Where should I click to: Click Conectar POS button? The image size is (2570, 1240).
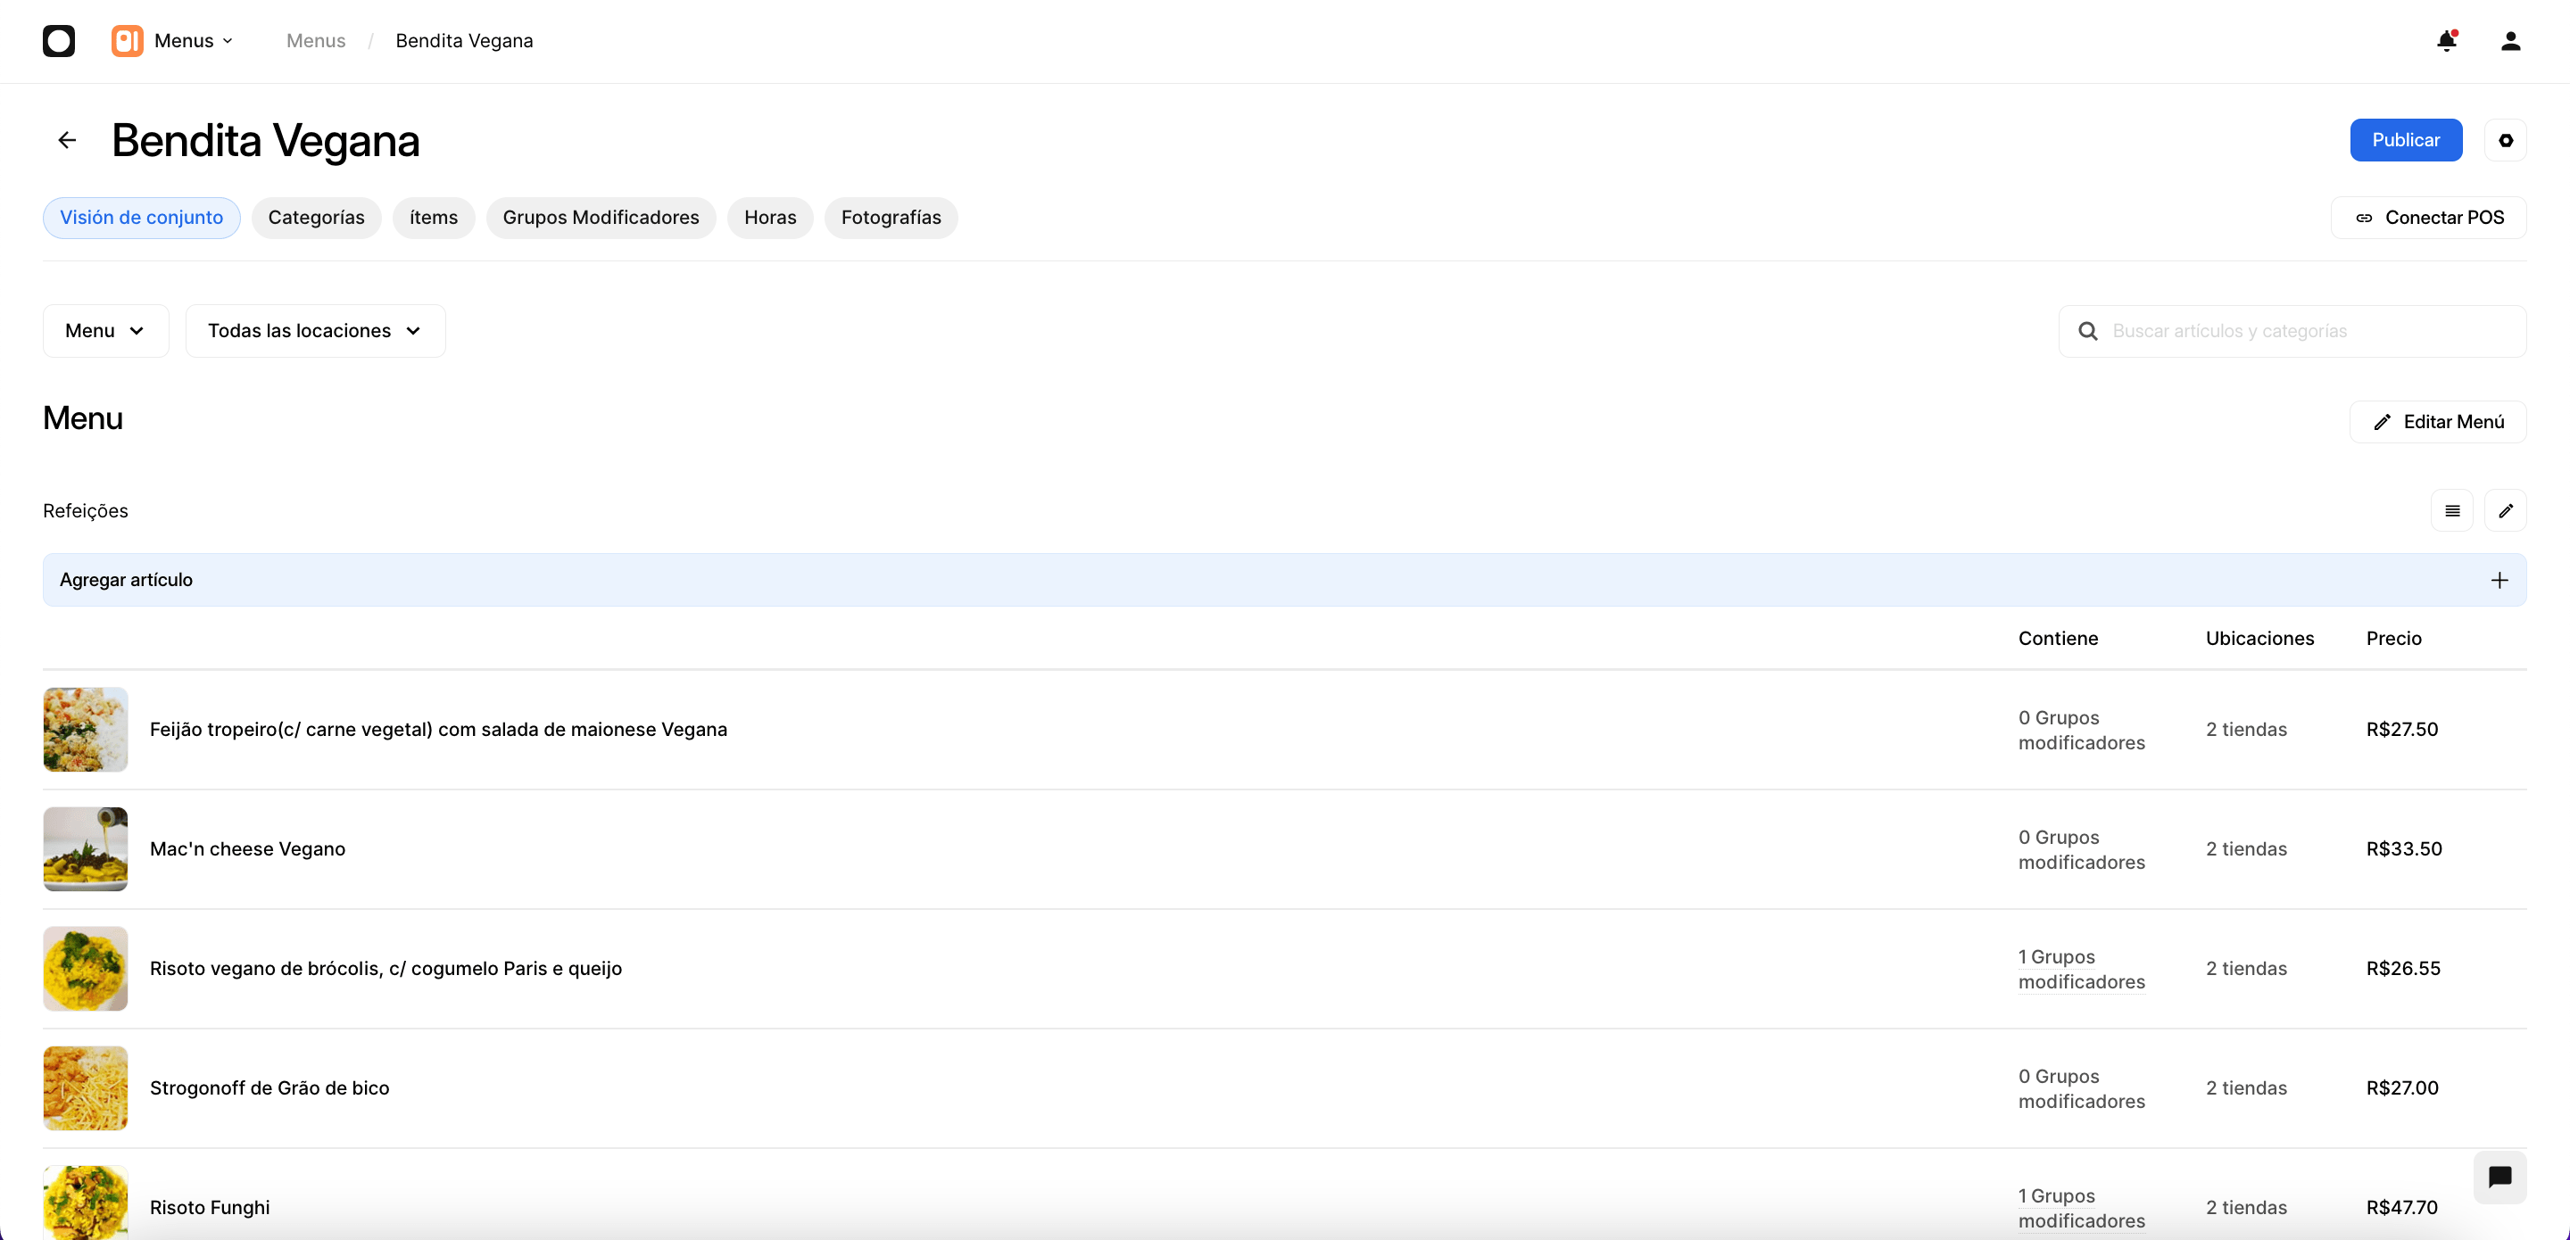pos(2428,218)
